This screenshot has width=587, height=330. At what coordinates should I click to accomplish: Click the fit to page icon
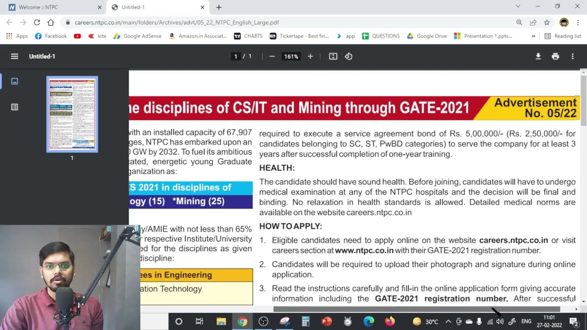(x=333, y=56)
